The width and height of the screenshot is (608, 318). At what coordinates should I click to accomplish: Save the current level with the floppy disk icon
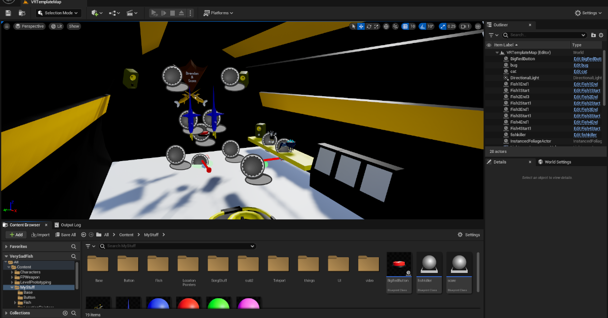tap(8, 13)
